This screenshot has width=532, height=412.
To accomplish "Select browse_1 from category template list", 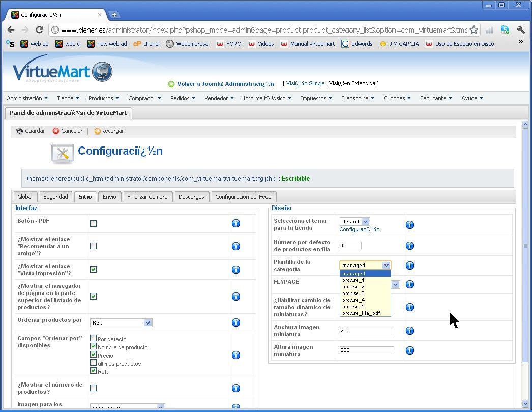I will [x=365, y=280].
